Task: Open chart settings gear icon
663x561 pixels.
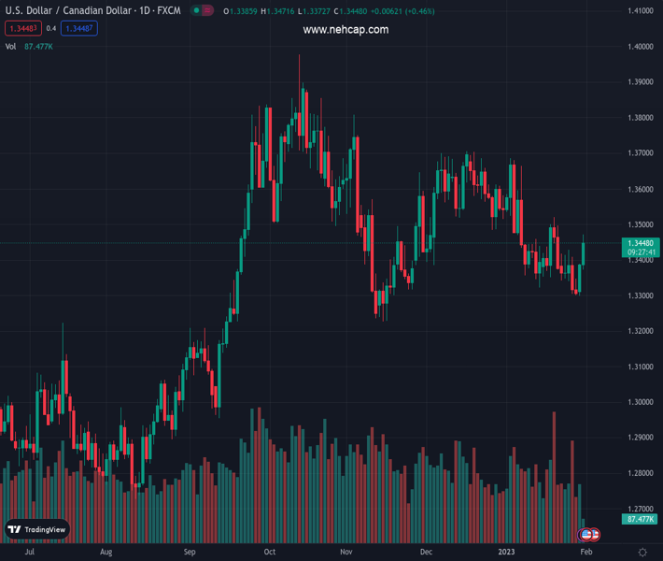Action: click(642, 553)
